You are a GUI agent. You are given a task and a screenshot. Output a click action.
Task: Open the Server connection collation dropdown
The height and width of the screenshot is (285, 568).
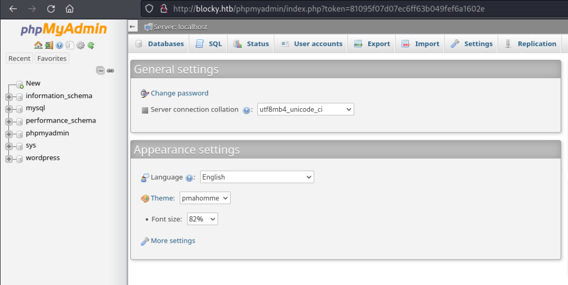pyautogui.click(x=306, y=109)
